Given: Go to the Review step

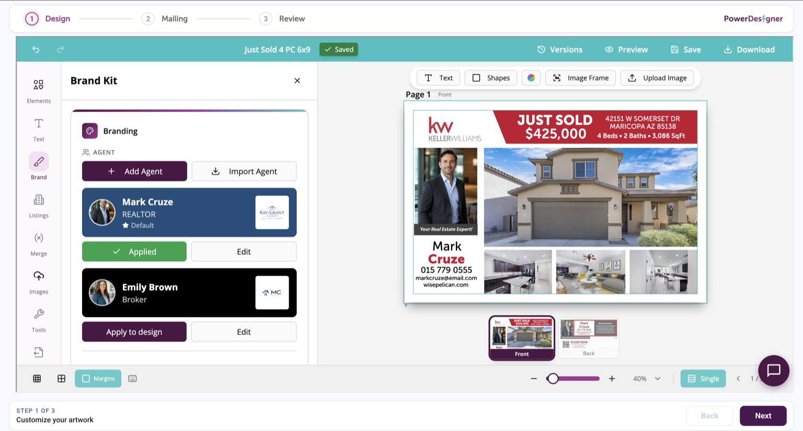Looking at the screenshot, I should coord(282,19).
